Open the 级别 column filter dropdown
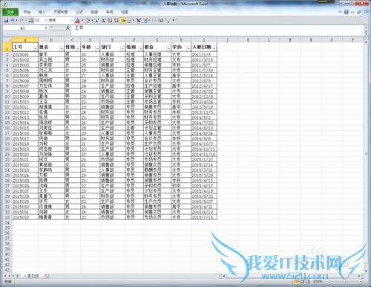The height and width of the screenshot is (287, 371). [140, 48]
